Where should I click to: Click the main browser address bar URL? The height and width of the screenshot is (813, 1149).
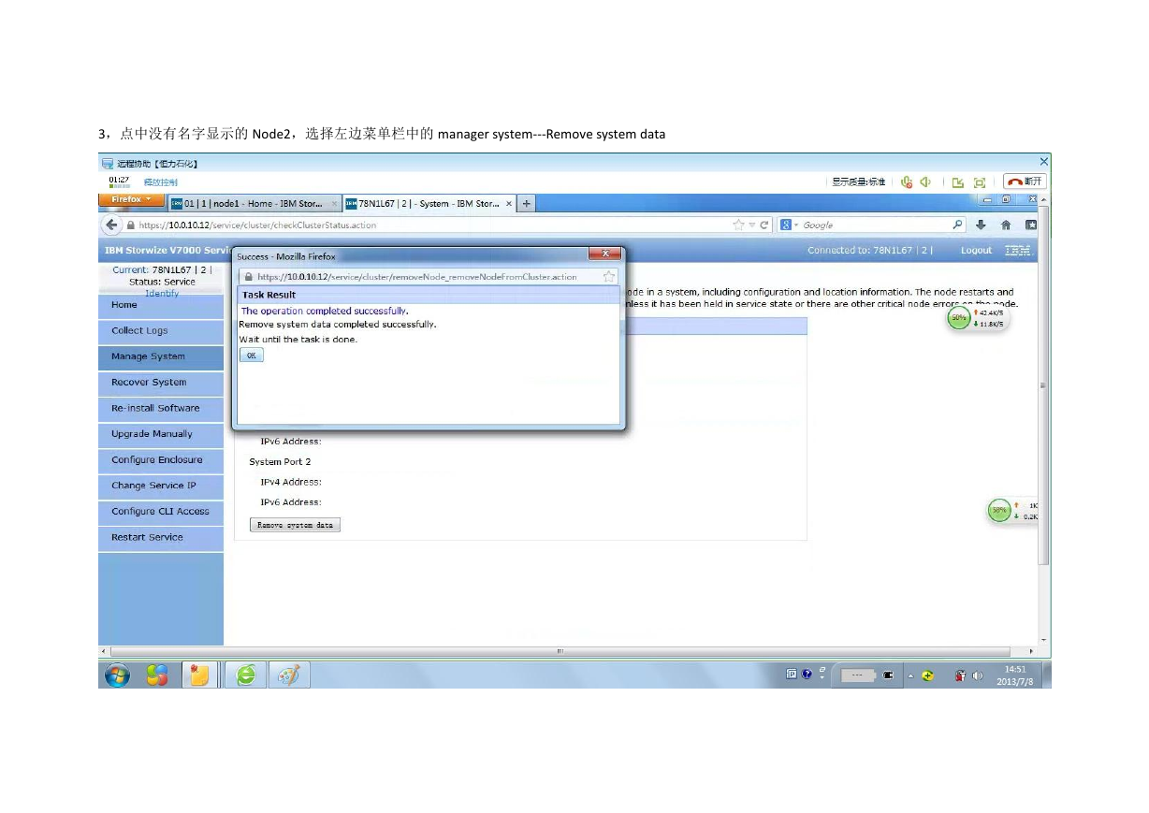(258, 225)
